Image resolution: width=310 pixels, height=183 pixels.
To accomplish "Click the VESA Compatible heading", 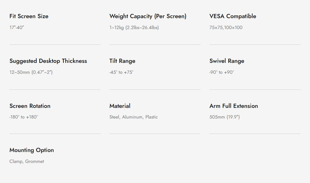I will coord(233,16).
